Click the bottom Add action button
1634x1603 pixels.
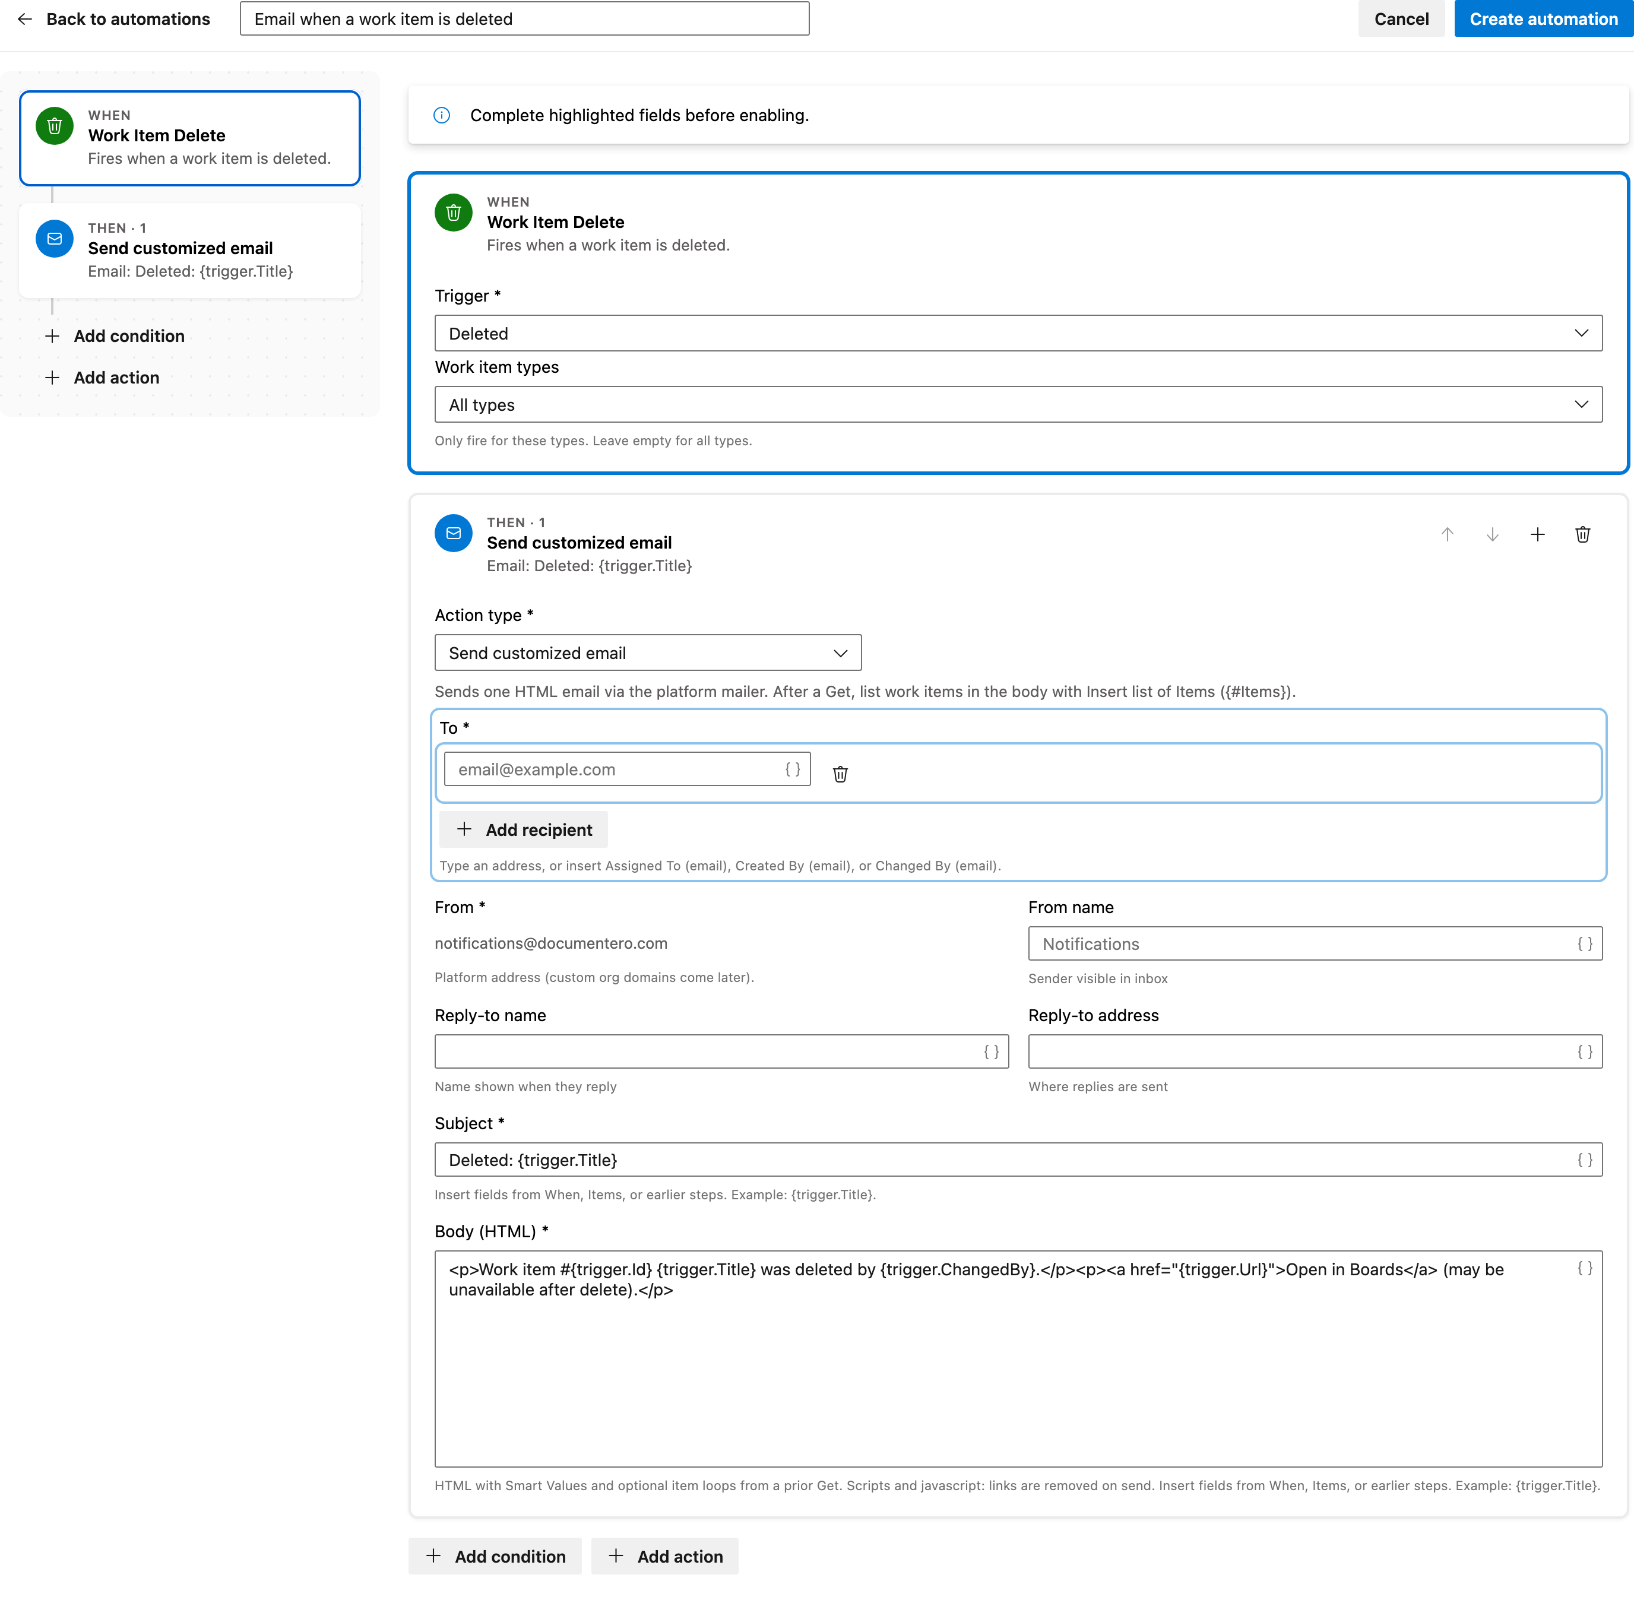pos(664,1556)
